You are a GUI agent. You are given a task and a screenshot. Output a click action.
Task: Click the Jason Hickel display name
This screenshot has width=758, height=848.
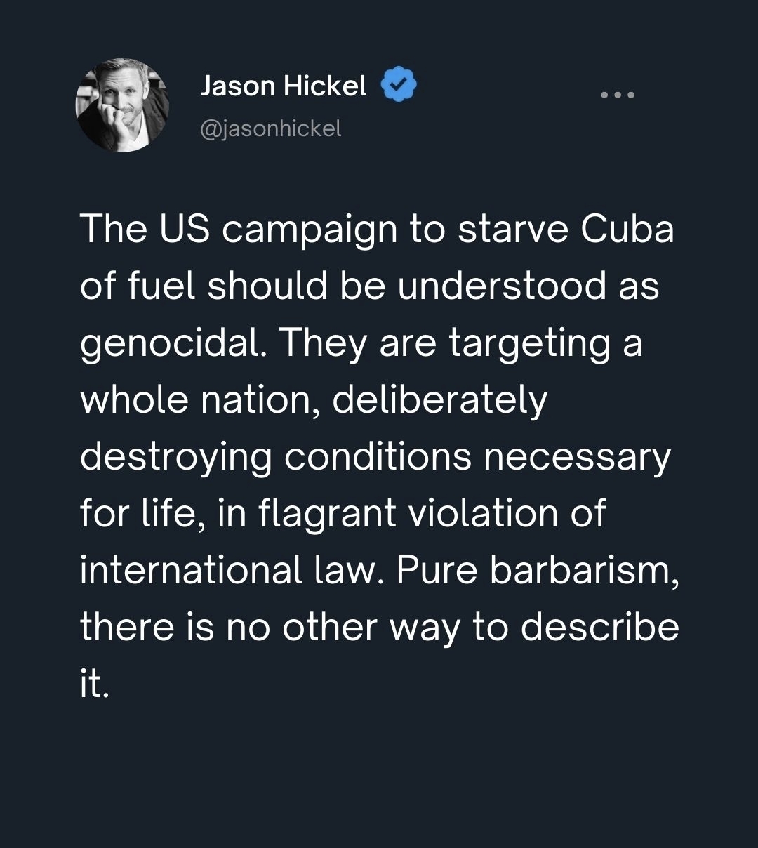click(x=284, y=86)
